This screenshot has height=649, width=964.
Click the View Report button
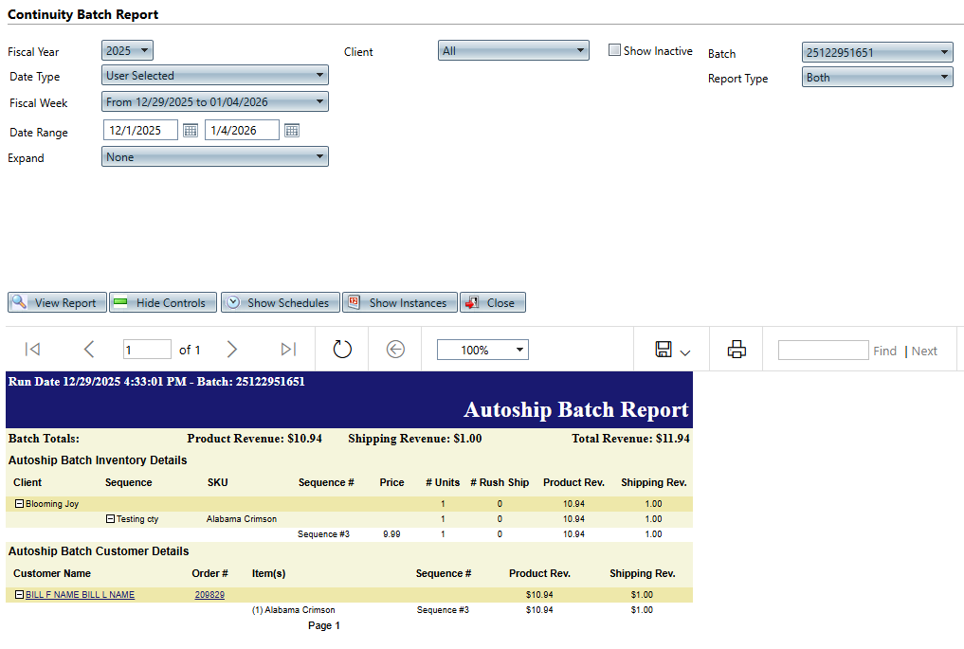tap(57, 303)
